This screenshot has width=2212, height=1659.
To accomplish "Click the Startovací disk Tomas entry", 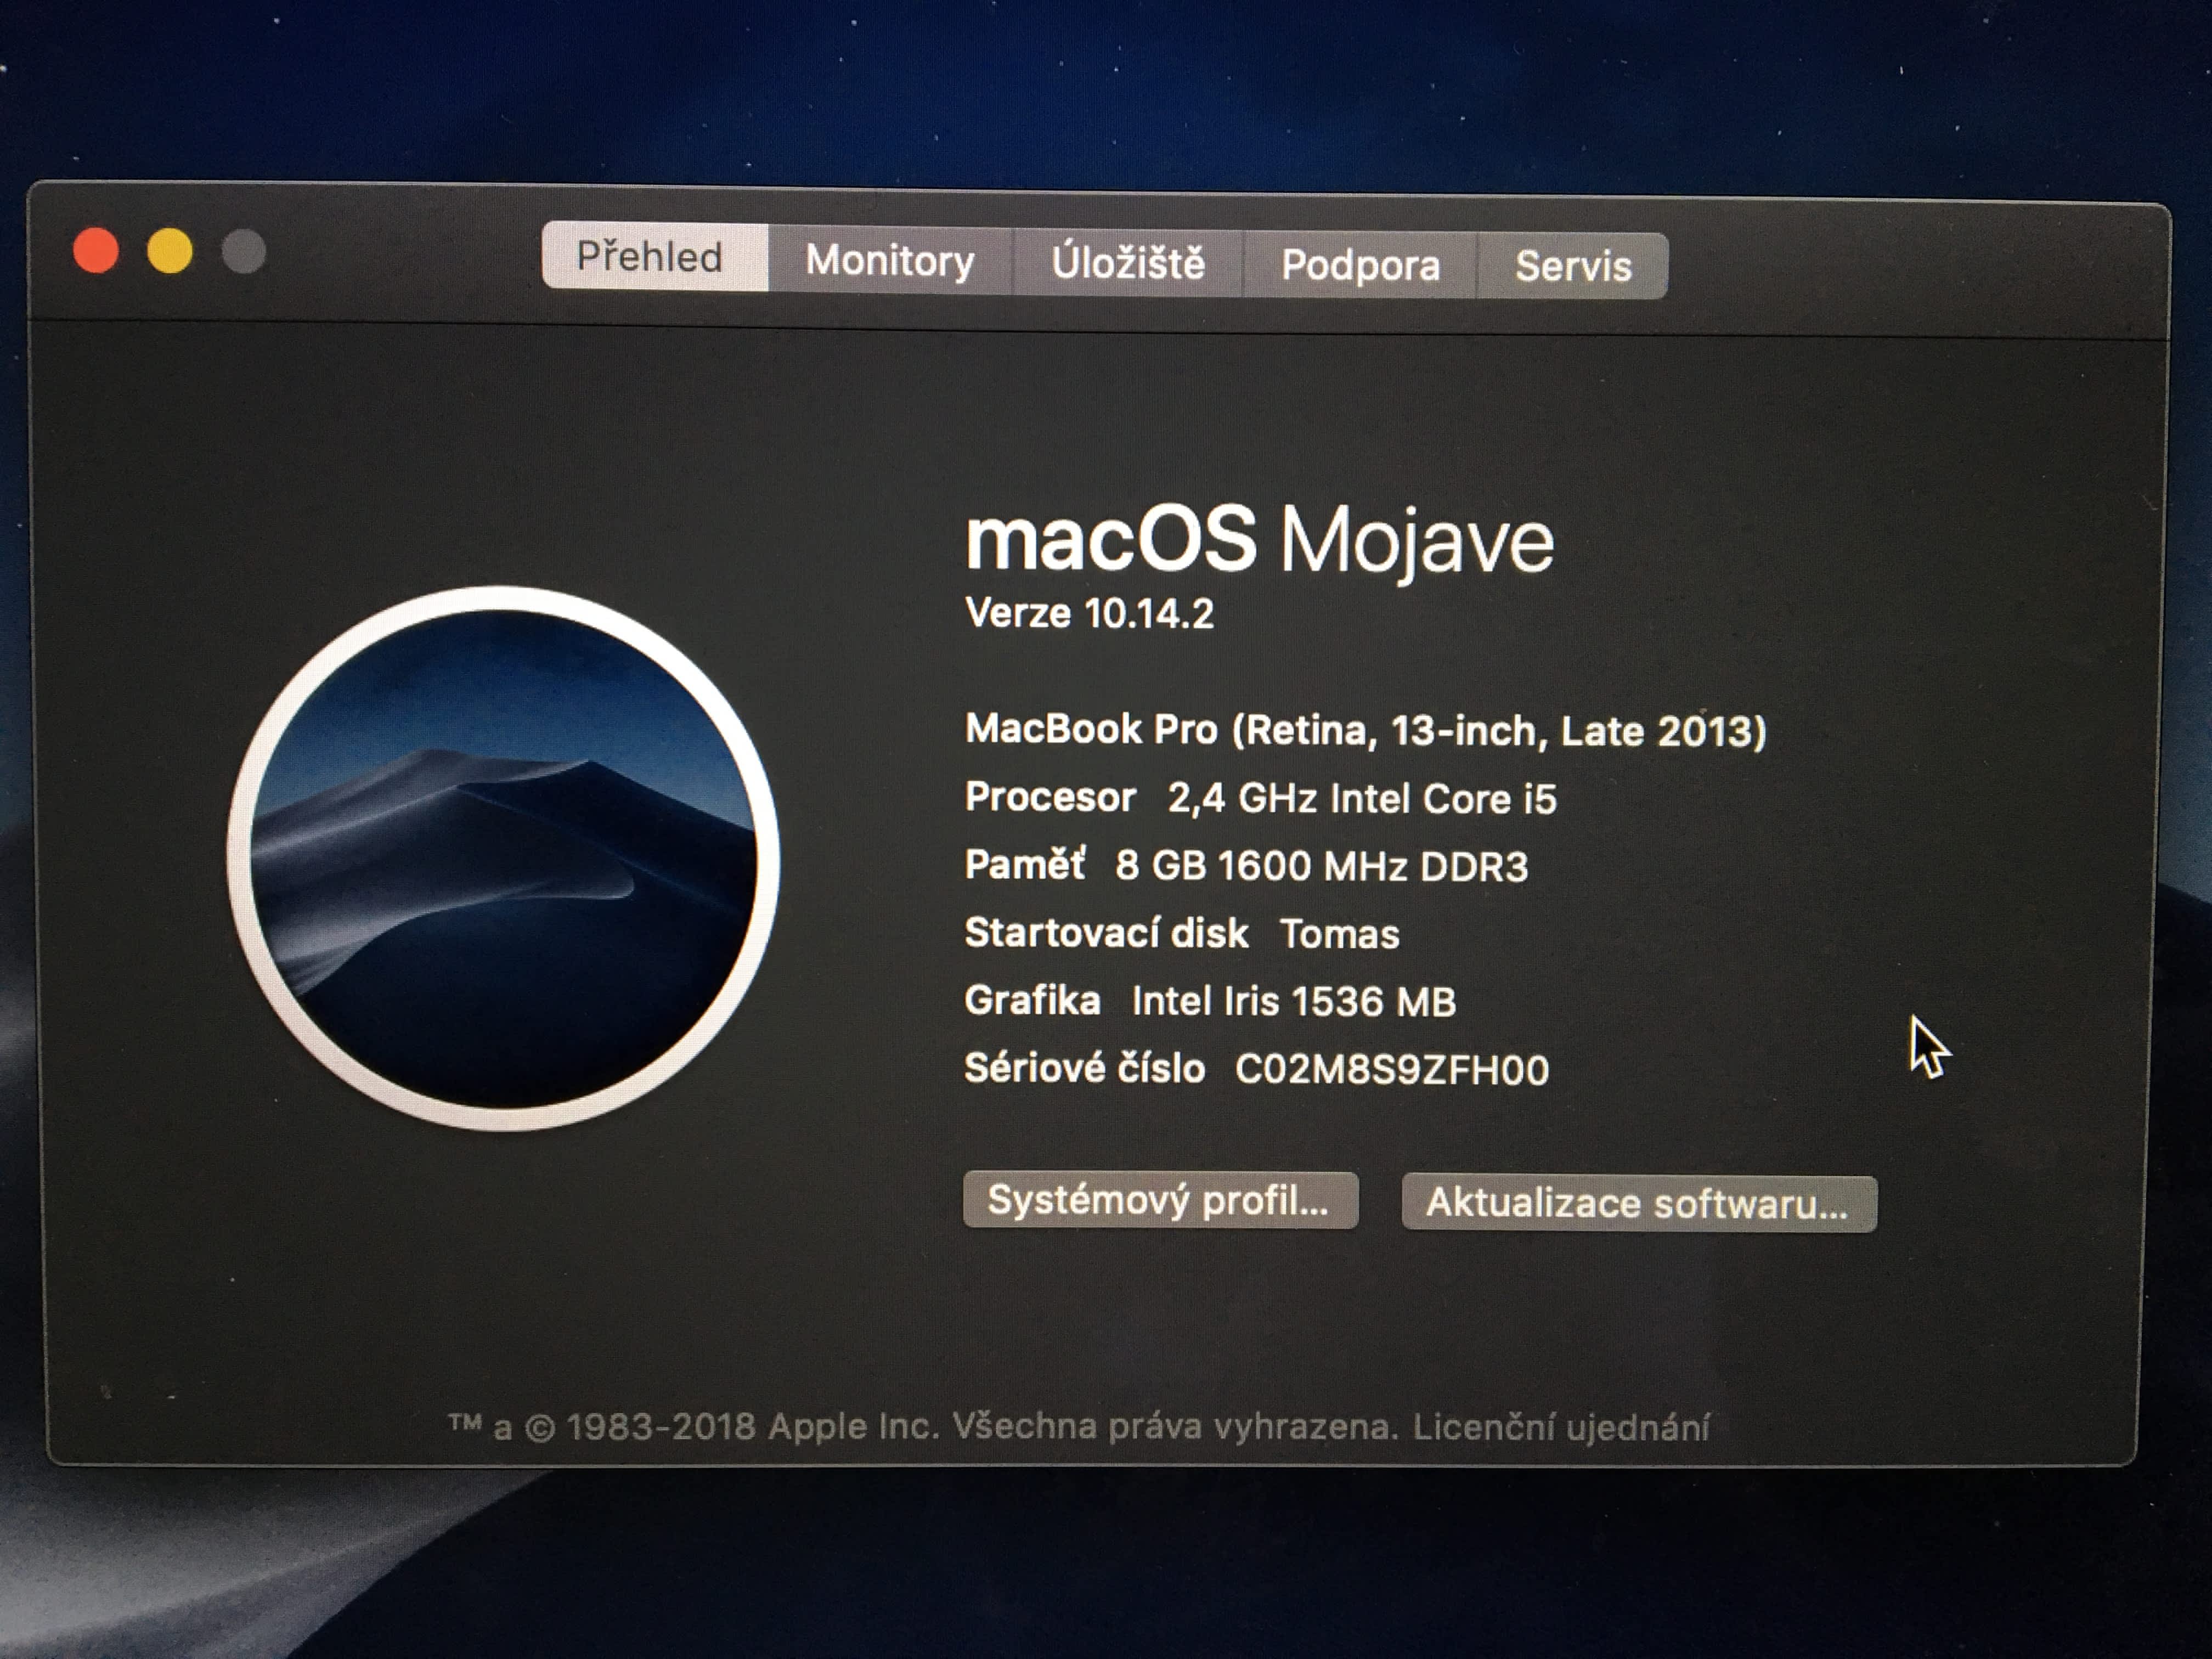I will 1181,933.
